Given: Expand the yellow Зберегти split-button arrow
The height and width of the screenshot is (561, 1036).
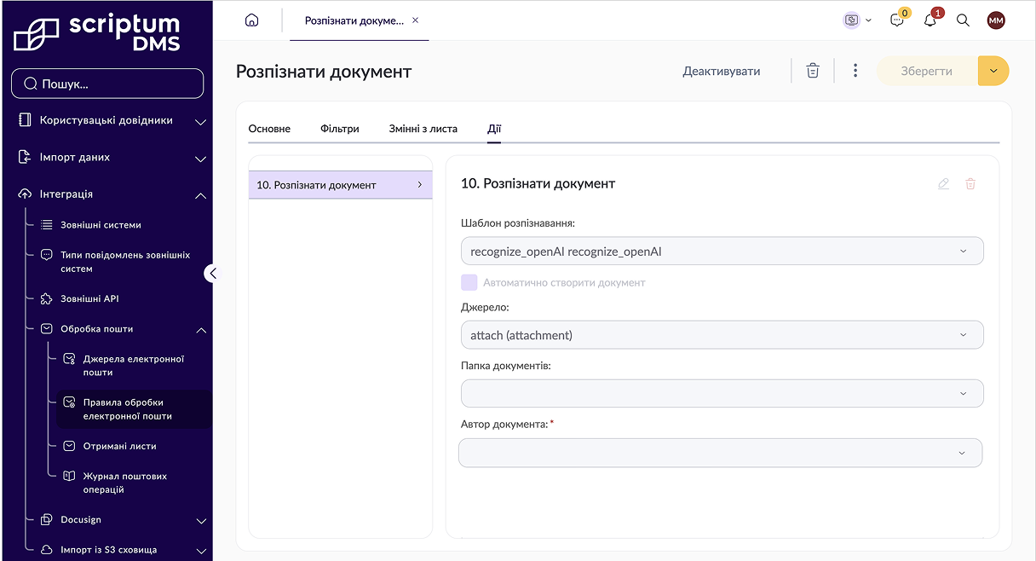Looking at the screenshot, I should point(993,71).
